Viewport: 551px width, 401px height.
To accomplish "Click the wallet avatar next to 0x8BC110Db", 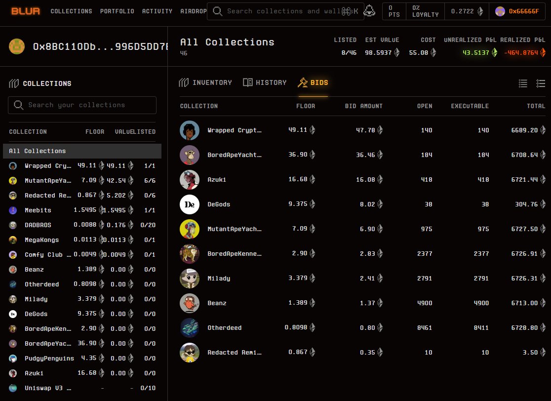I will (17, 46).
